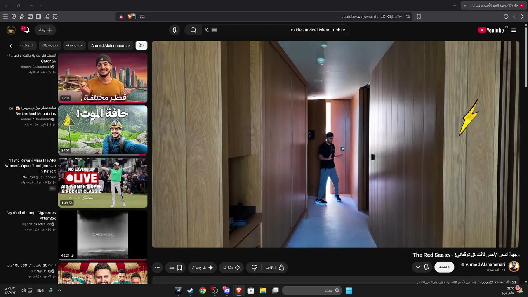Screen dimensions: 528x297
Task: Open Brave Shields lion icon
Action: coord(131,16)
